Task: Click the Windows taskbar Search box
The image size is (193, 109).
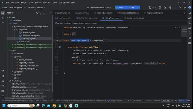Action: click(x=21, y=106)
